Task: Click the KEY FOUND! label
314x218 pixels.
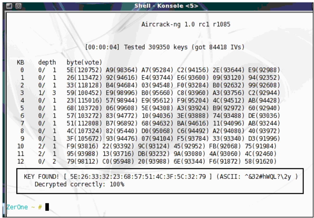Action: click(41, 177)
